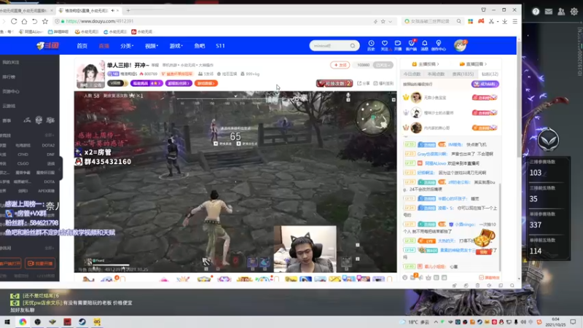
Task: Open the user avatar in header
Action: pos(460,45)
